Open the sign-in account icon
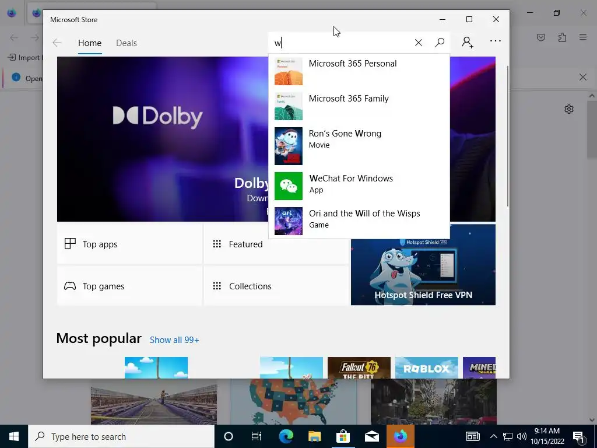 (x=468, y=42)
